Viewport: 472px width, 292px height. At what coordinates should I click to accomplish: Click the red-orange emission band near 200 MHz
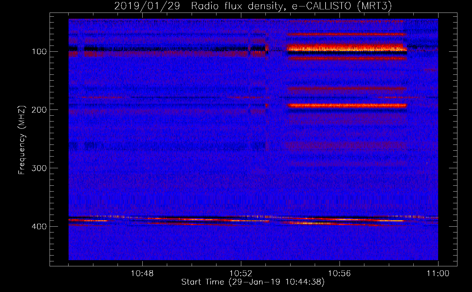[347, 105]
